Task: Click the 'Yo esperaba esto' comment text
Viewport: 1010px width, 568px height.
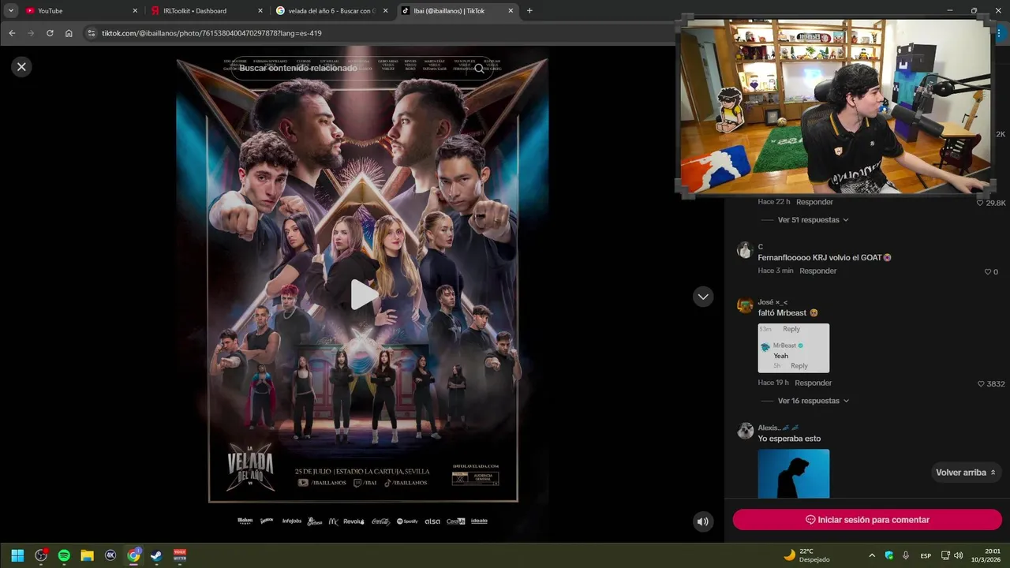Action: point(789,439)
